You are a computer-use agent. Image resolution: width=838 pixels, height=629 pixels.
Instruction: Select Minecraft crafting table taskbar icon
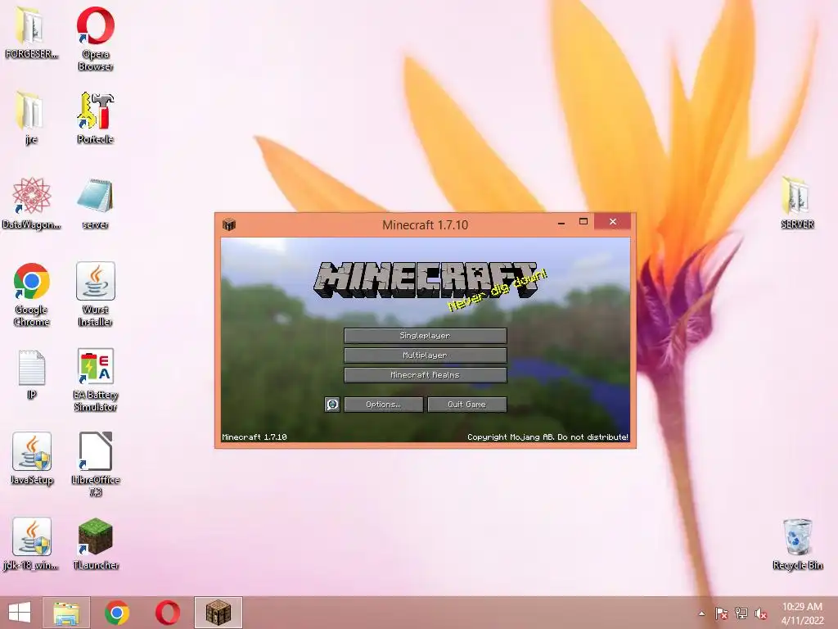[218, 613]
